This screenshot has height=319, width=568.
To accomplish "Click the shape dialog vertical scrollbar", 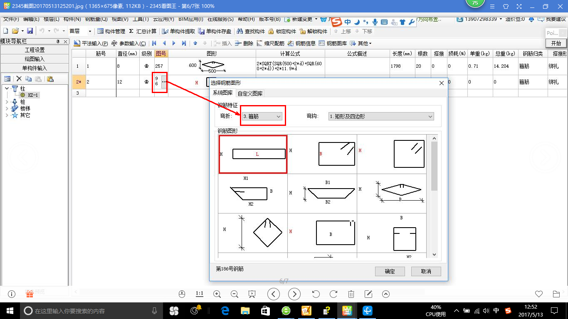I will point(434,196).
